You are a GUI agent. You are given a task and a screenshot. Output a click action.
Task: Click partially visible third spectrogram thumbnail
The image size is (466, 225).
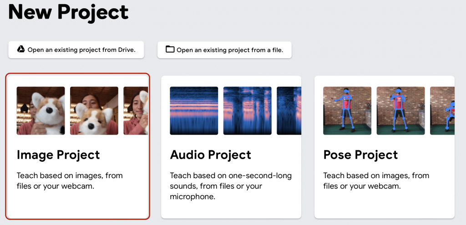(289, 111)
